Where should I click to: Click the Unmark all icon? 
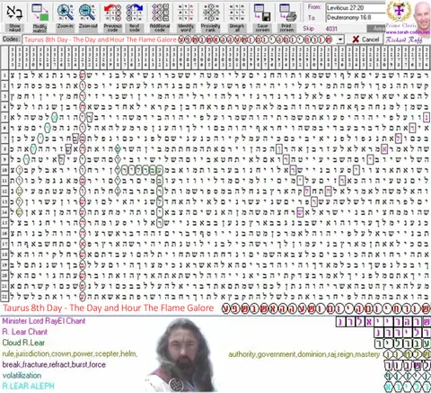point(237,13)
